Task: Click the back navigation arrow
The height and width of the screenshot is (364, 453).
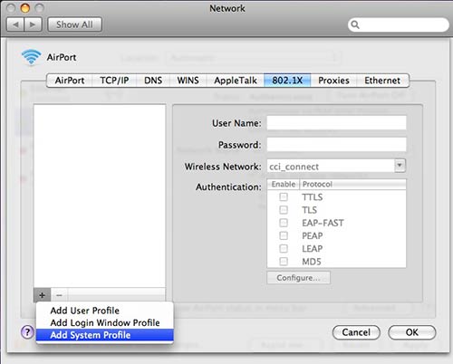Action: tap(15, 24)
